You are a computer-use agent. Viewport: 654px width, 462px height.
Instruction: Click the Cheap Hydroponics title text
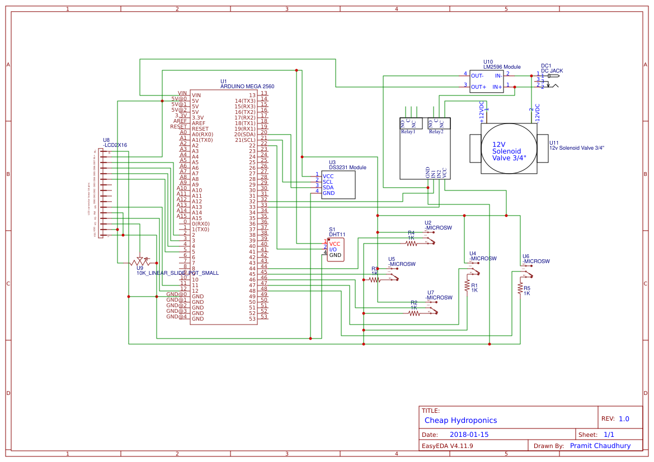click(460, 420)
